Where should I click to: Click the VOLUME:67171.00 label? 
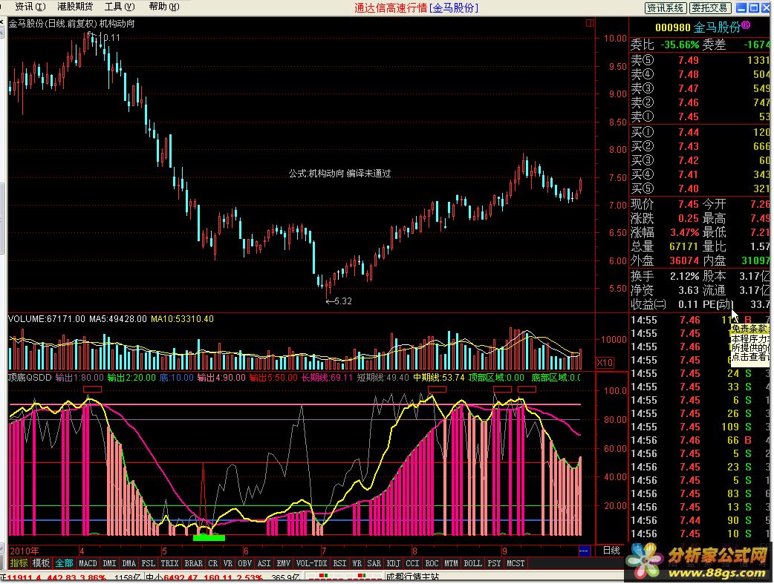click(x=47, y=319)
